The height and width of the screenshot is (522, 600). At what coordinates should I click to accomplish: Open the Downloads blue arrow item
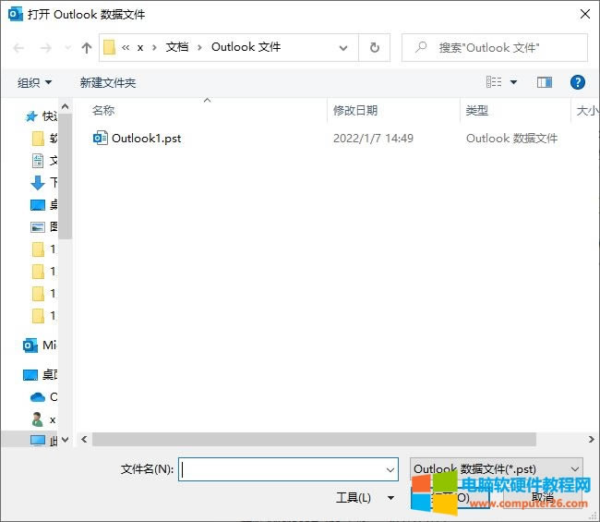coord(38,183)
